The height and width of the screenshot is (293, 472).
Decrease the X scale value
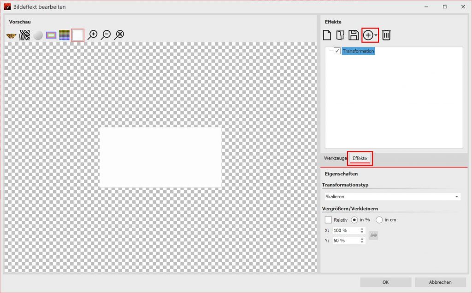362,232
